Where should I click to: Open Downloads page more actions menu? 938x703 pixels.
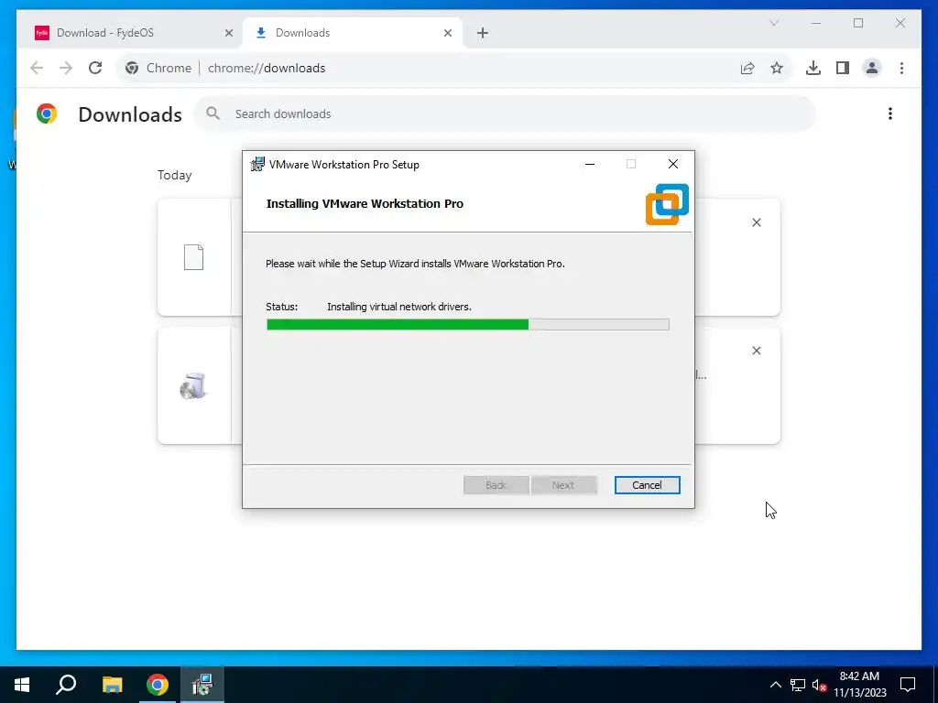pos(890,114)
